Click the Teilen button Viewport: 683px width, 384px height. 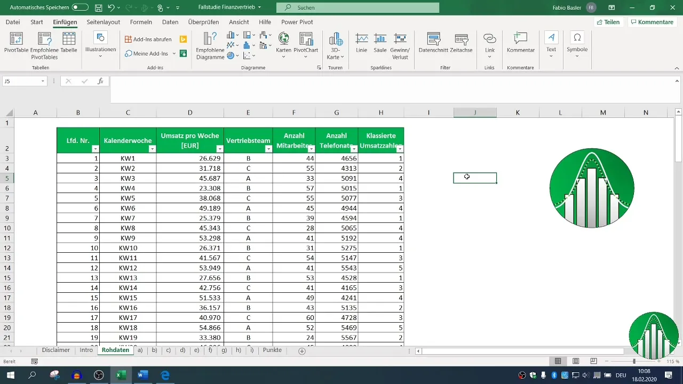click(x=608, y=22)
